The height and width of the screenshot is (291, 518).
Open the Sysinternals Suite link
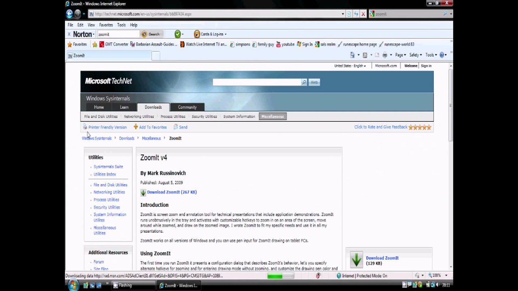(108, 167)
